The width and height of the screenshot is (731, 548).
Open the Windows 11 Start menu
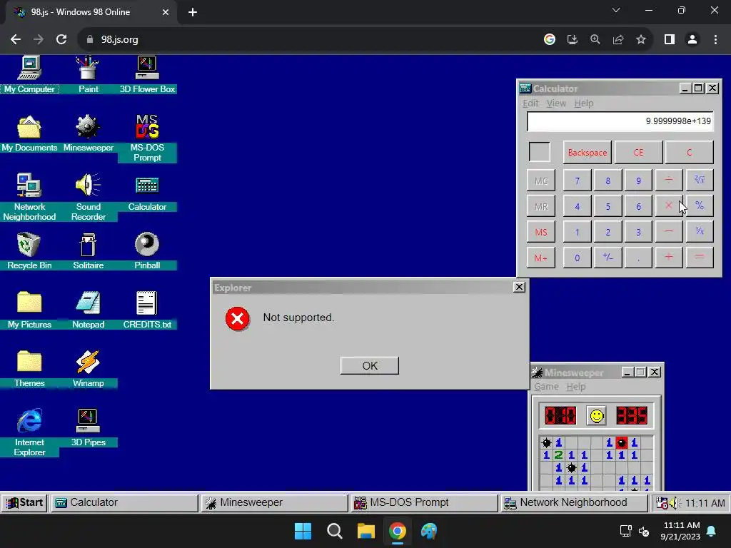click(303, 531)
